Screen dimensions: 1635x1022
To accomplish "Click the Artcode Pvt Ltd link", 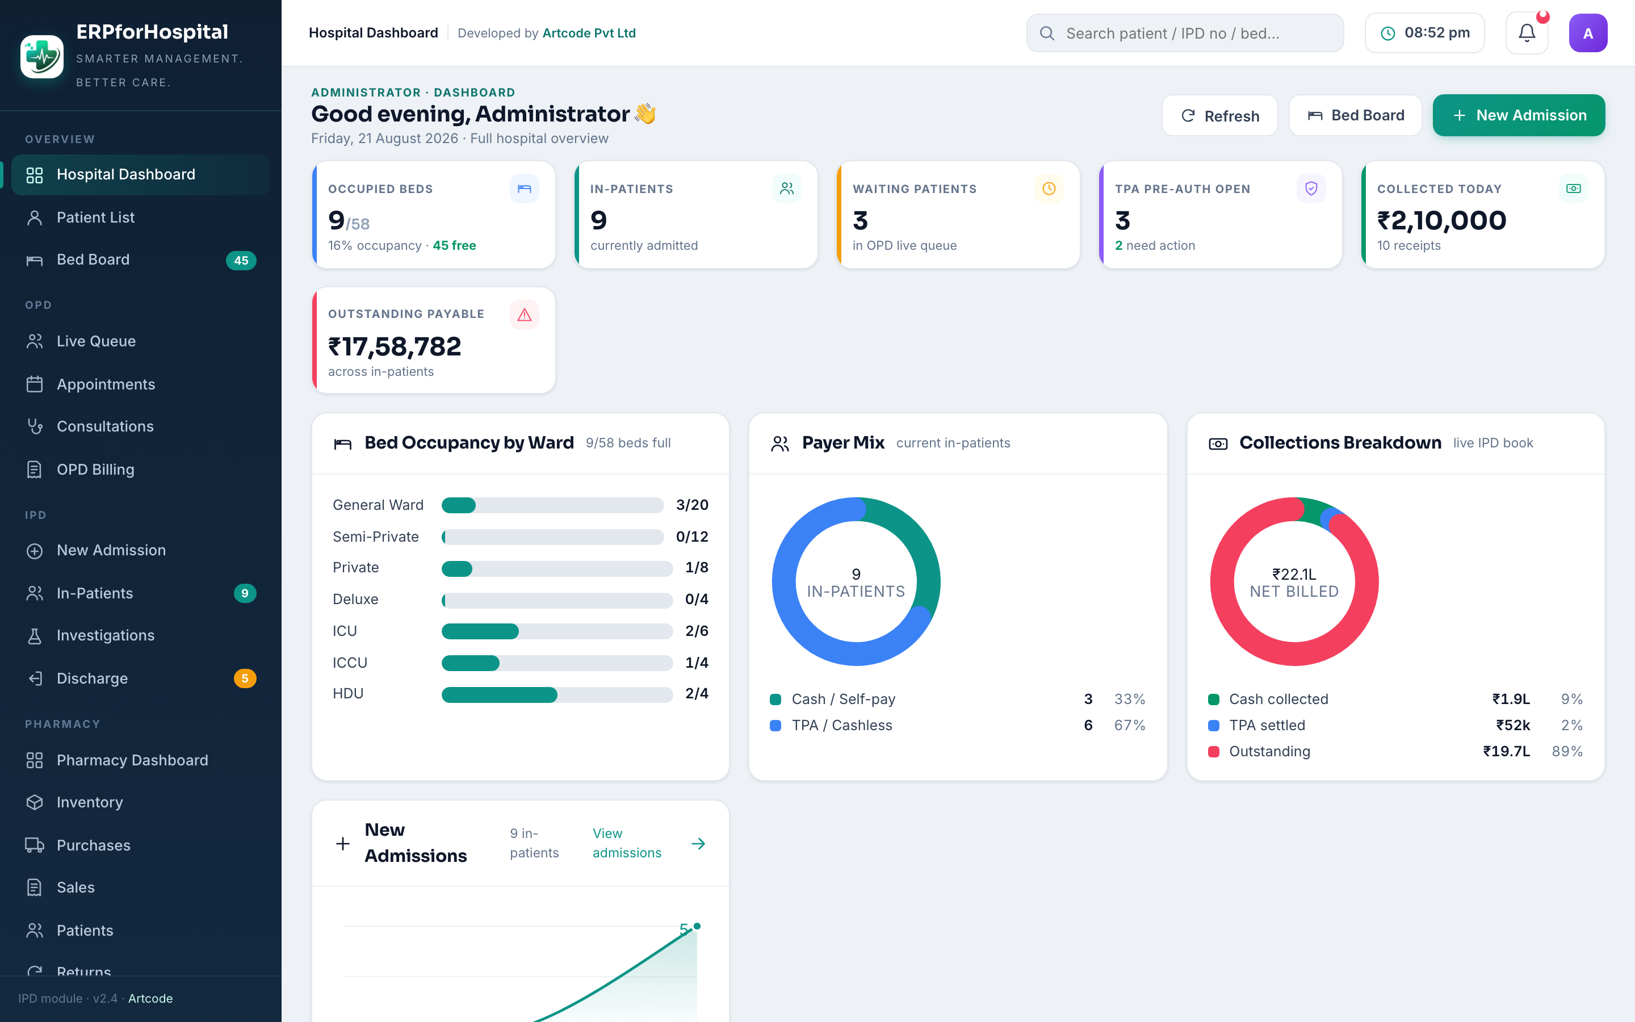I will [589, 33].
